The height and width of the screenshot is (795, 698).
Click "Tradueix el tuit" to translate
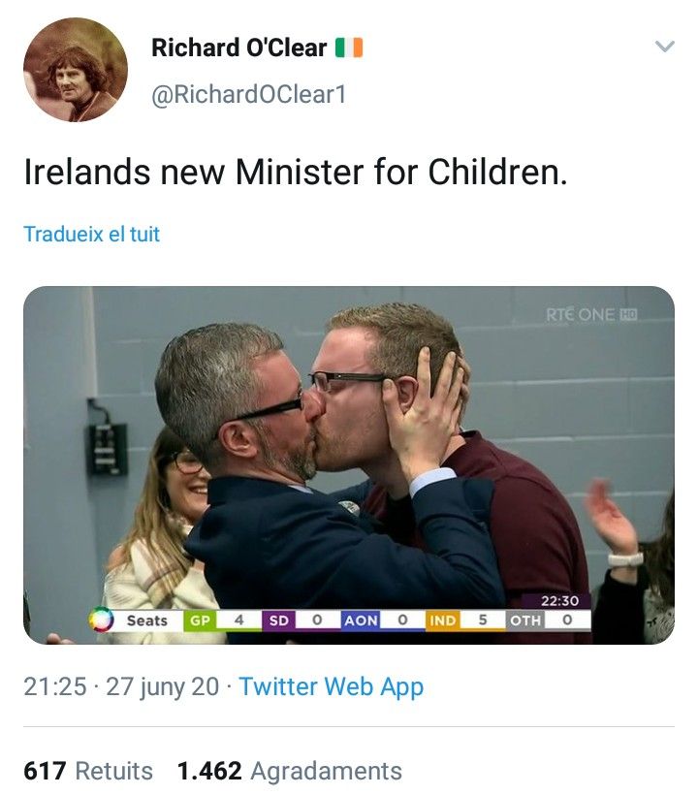click(x=91, y=234)
